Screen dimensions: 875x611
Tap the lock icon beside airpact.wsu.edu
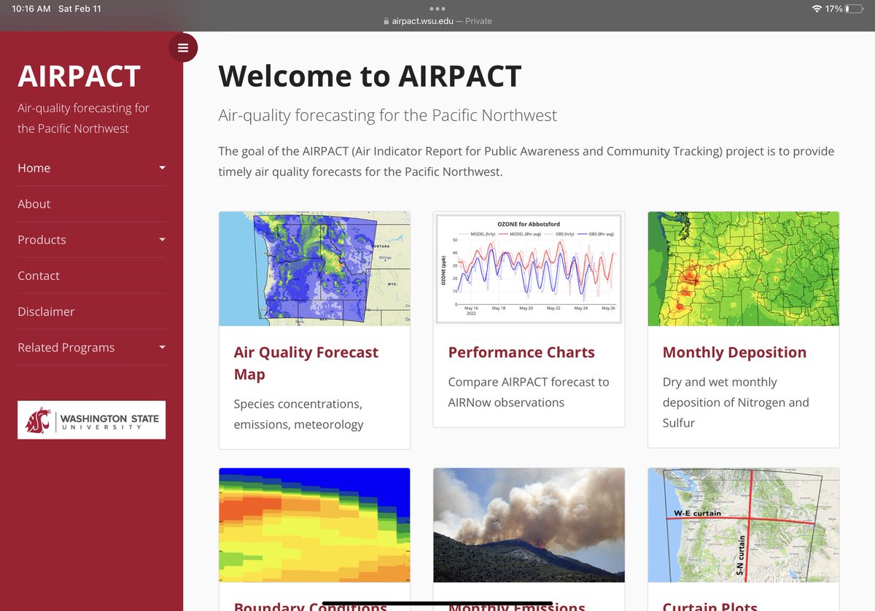[x=386, y=21]
